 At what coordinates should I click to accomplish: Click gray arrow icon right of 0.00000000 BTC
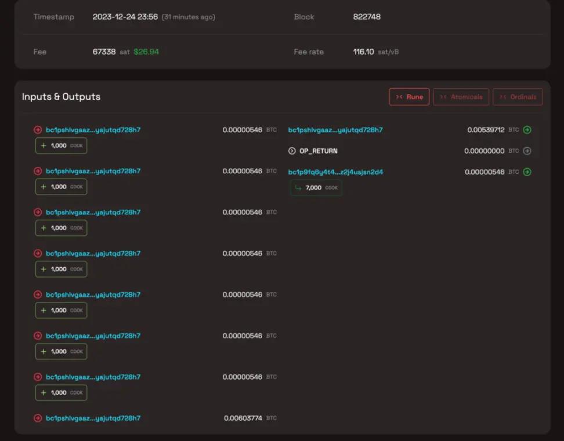click(x=527, y=151)
